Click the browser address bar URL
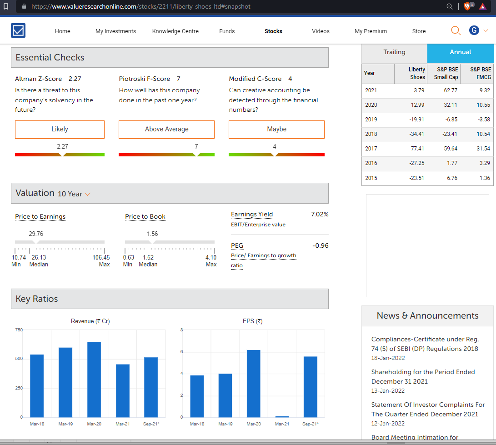The width and height of the screenshot is (496, 445). point(141,6)
